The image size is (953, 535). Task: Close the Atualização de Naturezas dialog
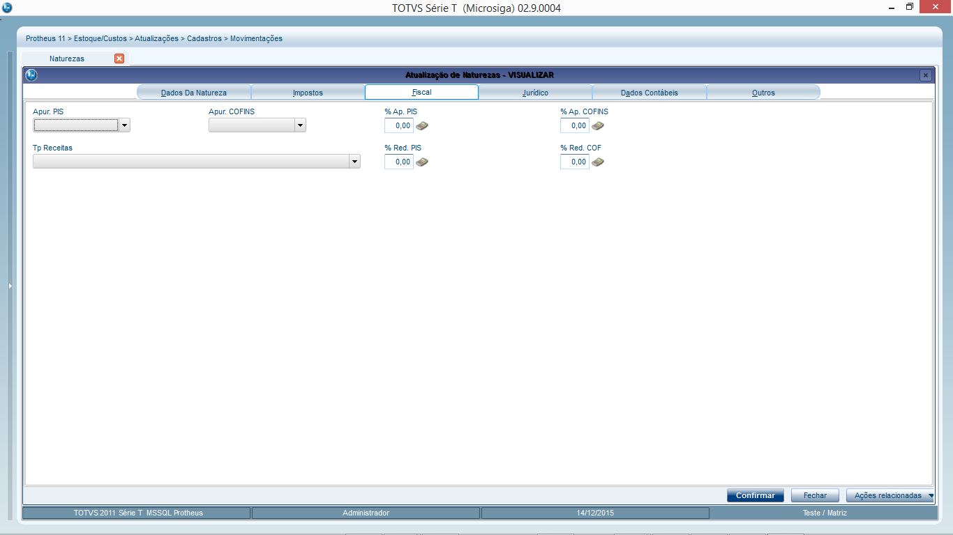[x=925, y=75]
